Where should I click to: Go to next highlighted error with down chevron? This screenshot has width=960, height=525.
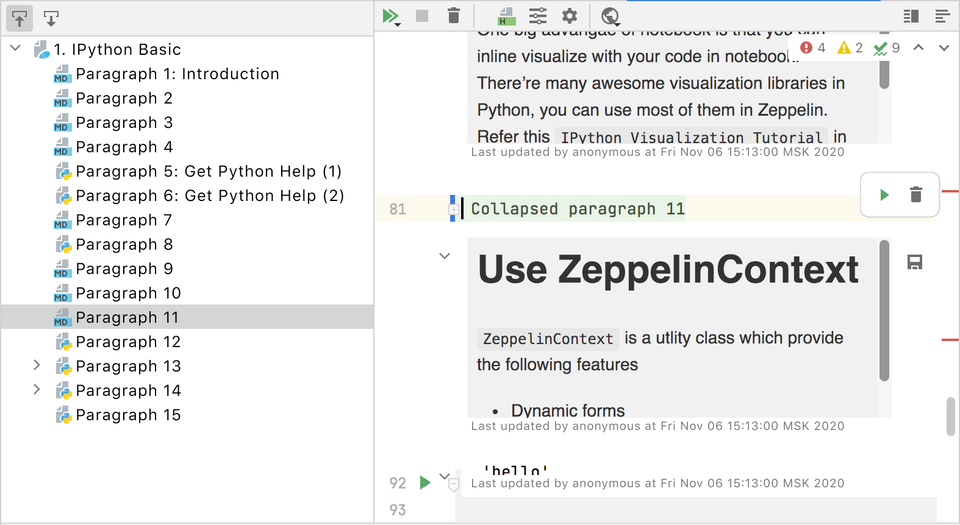[x=944, y=48]
